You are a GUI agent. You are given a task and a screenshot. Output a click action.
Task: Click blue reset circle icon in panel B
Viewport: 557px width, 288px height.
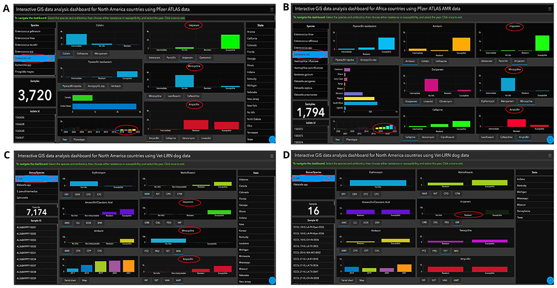(550, 140)
